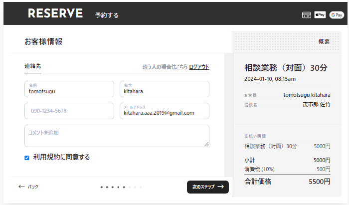Click the 名字 field containing kitahara
Image resolution: width=349 pixels, height=205 pixels.
(x=164, y=89)
